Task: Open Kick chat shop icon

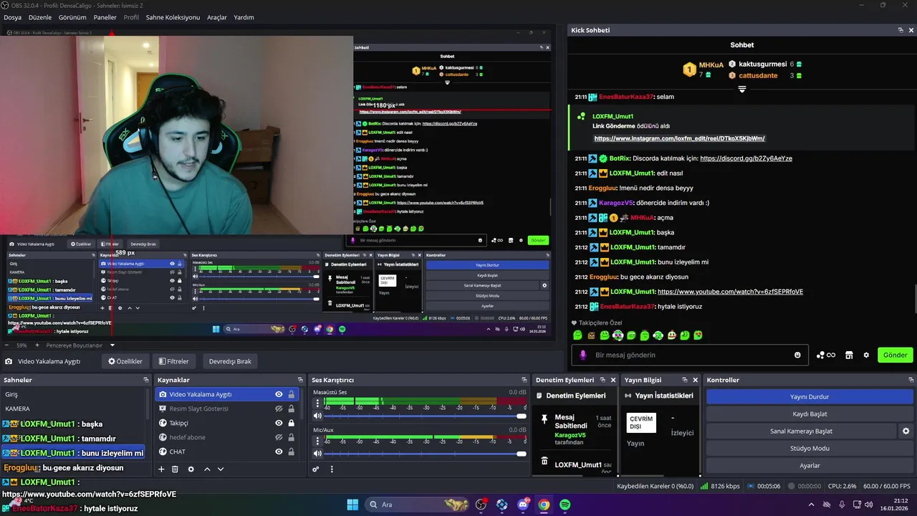Action: point(849,355)
